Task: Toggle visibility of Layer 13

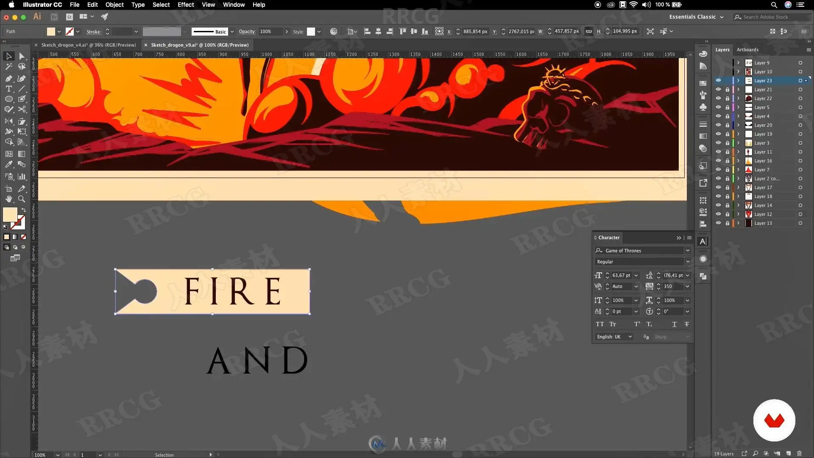Action: pyautogui.click(x=718, y=223)
